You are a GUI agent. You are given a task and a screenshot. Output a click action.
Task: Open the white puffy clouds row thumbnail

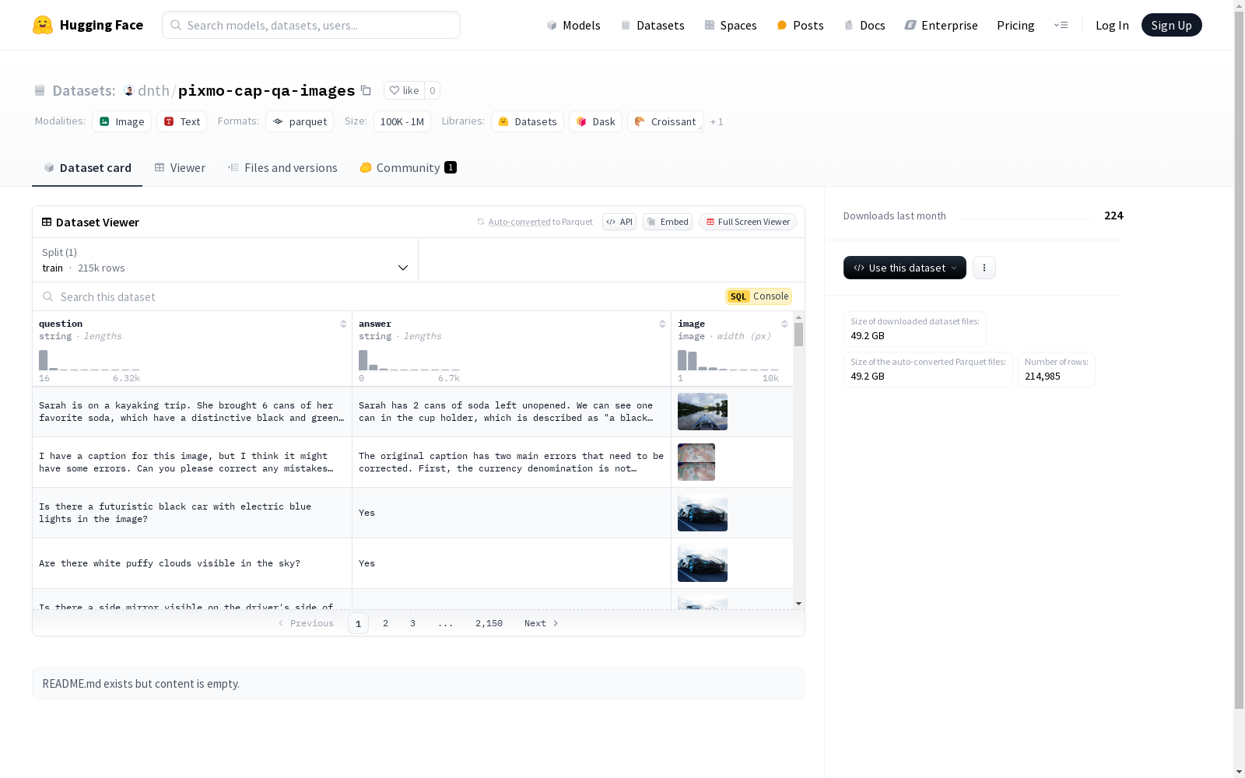(703, 563)
